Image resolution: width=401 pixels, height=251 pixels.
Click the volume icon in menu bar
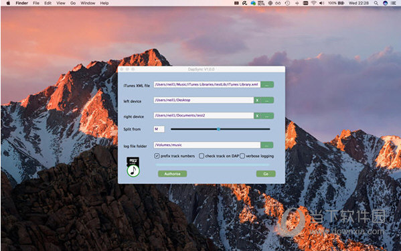click(x=322, y=3)
